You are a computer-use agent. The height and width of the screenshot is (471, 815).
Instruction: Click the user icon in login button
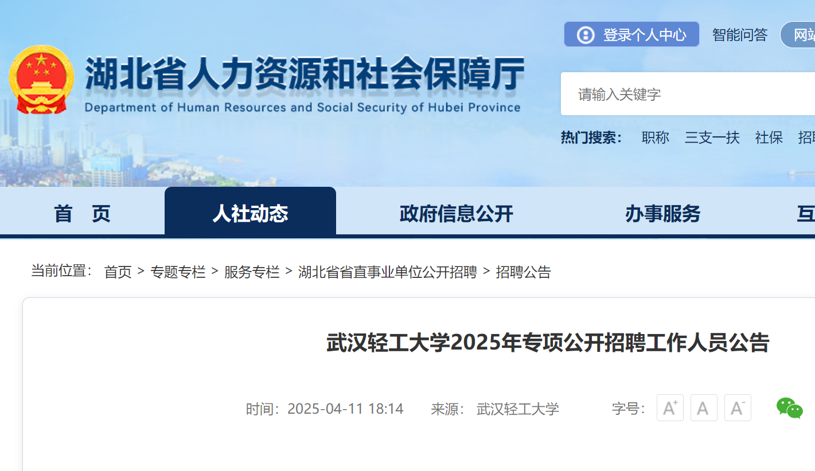coord(586,35)
